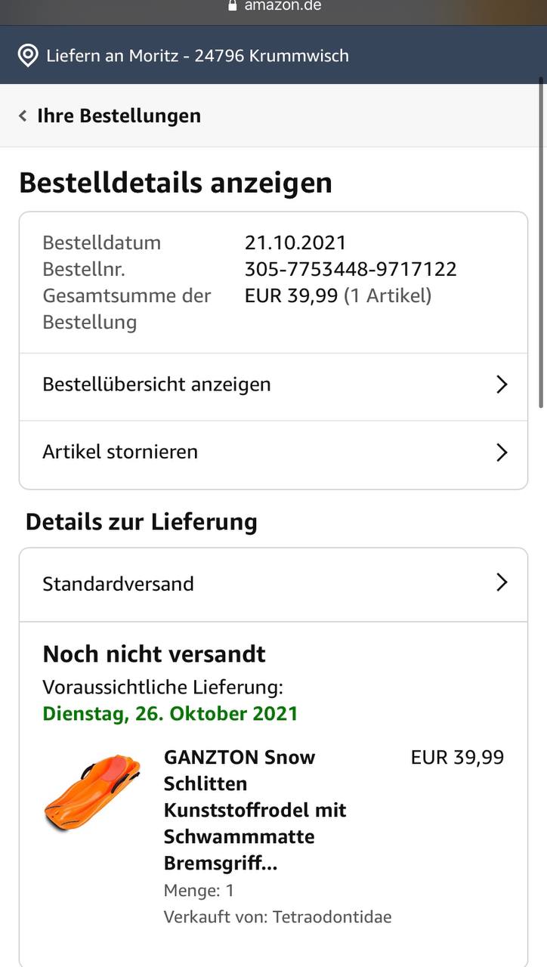Tap the item price EUR 39,99
The width and height of the screenshot is (547, 967).
tap(457, 757)
